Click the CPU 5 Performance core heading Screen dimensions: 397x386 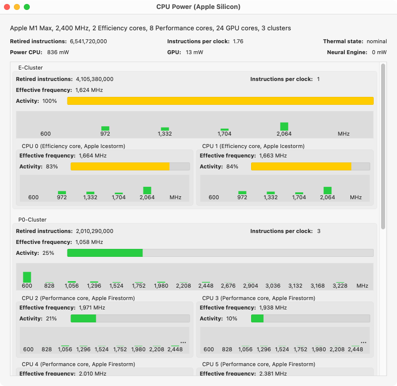point(259,364)
